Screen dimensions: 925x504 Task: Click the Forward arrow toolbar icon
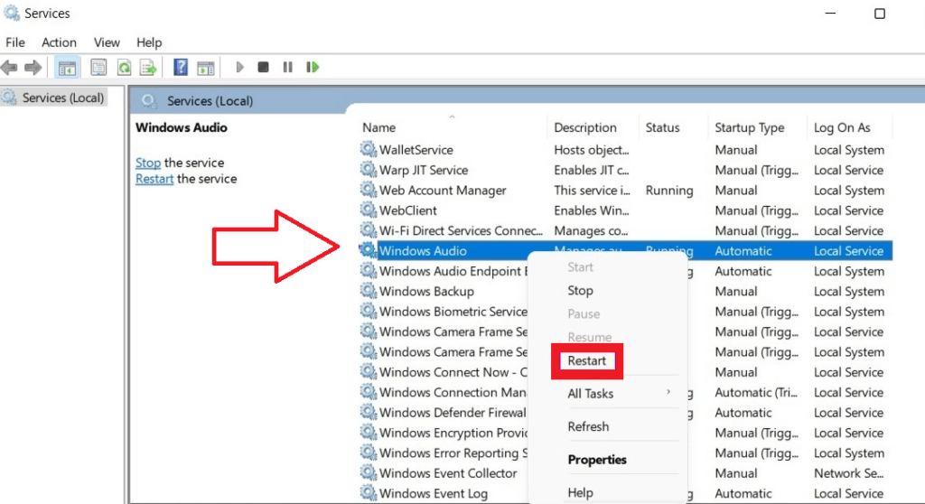[x=33, y=67]
